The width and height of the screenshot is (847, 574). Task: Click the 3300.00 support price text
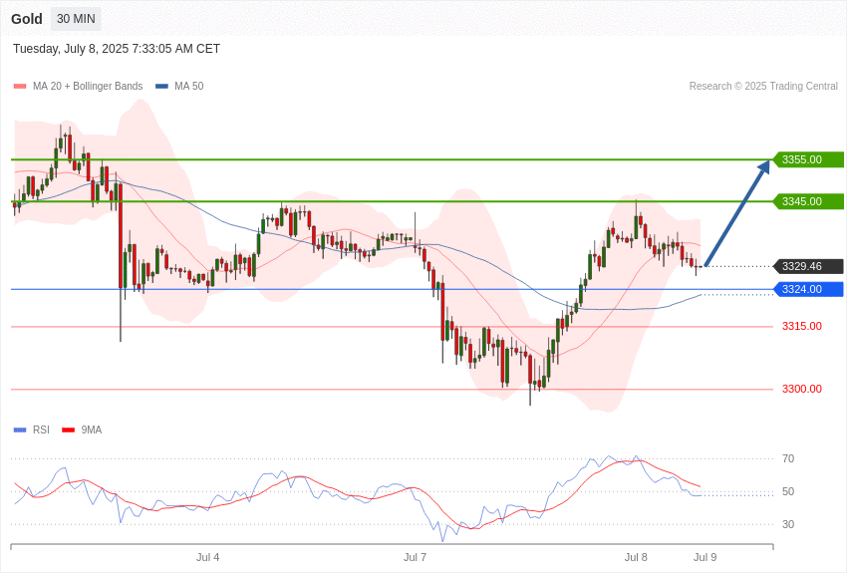click(801, 389)
